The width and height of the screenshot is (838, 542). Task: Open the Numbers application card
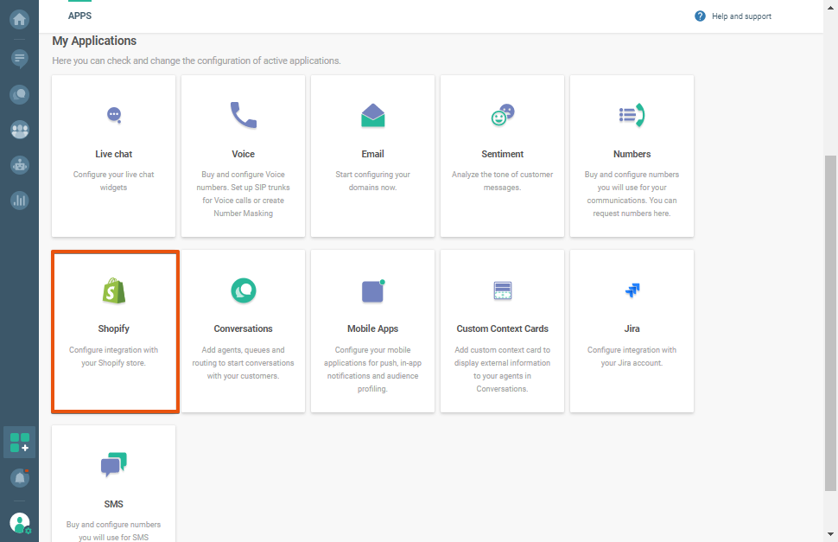pos(632,156)
